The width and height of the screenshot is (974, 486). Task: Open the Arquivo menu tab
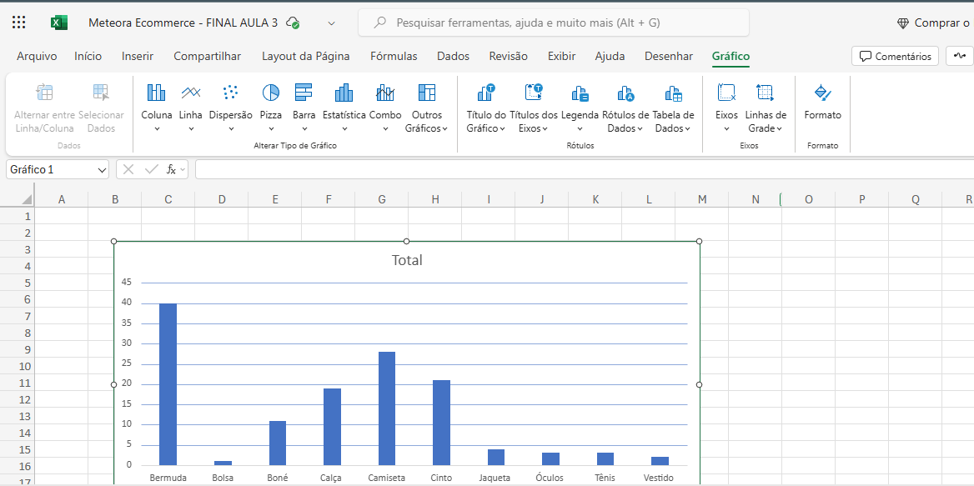click(37, 56)
